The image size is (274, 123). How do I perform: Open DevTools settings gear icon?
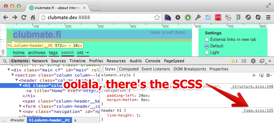253,61
